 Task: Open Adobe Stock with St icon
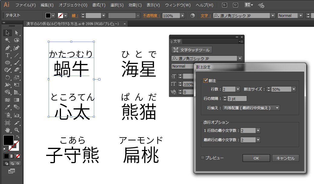coord(235,5)
